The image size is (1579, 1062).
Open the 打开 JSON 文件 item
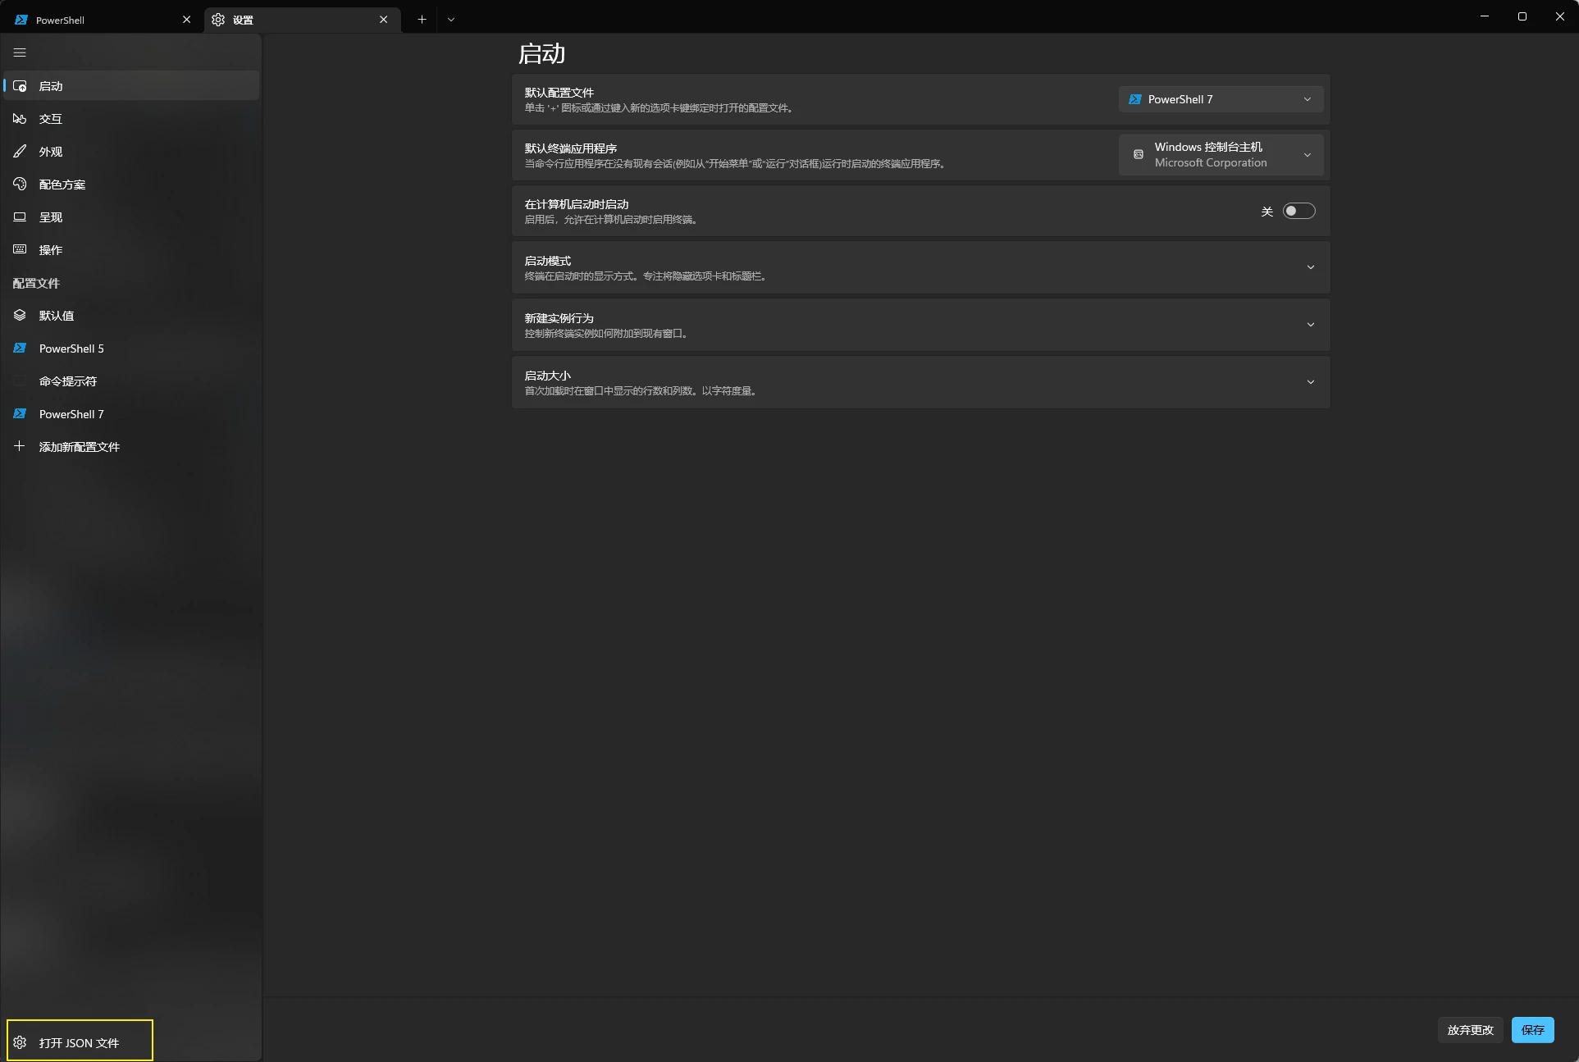tap(80, 1042)
